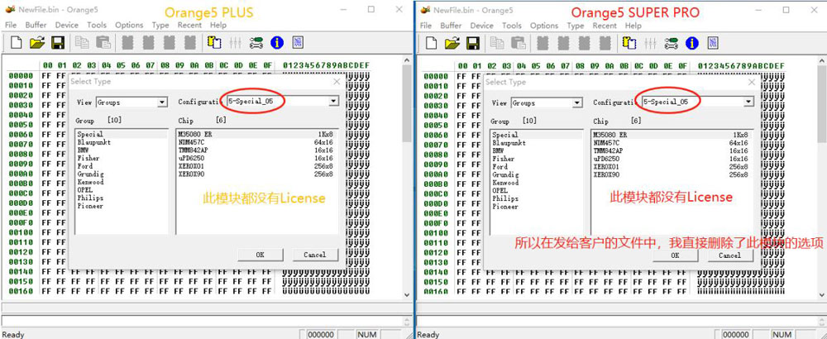Click hex viewer icon at right toolbar end
This screenshot has width=827, height=339.
tap(711, 42)
